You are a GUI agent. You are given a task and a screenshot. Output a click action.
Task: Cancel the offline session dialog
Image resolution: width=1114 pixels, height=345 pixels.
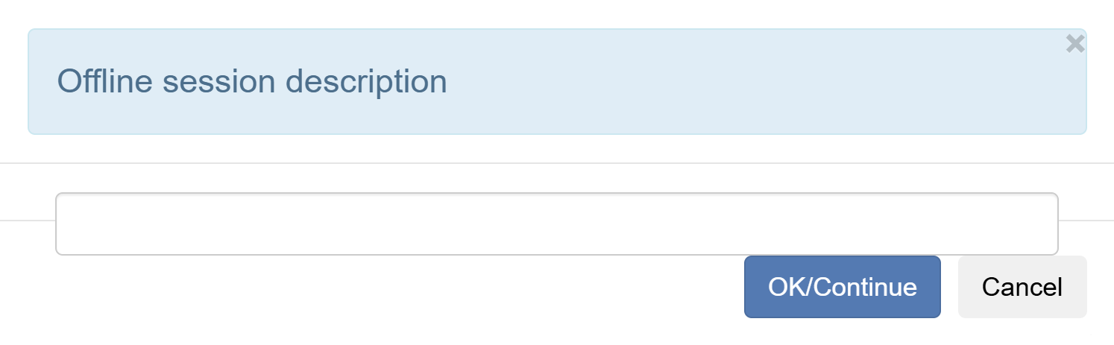(x=1022, y=287)
